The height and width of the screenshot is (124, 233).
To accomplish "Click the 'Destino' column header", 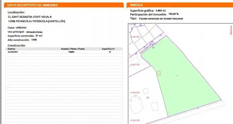I will click(x=11, y=49).
